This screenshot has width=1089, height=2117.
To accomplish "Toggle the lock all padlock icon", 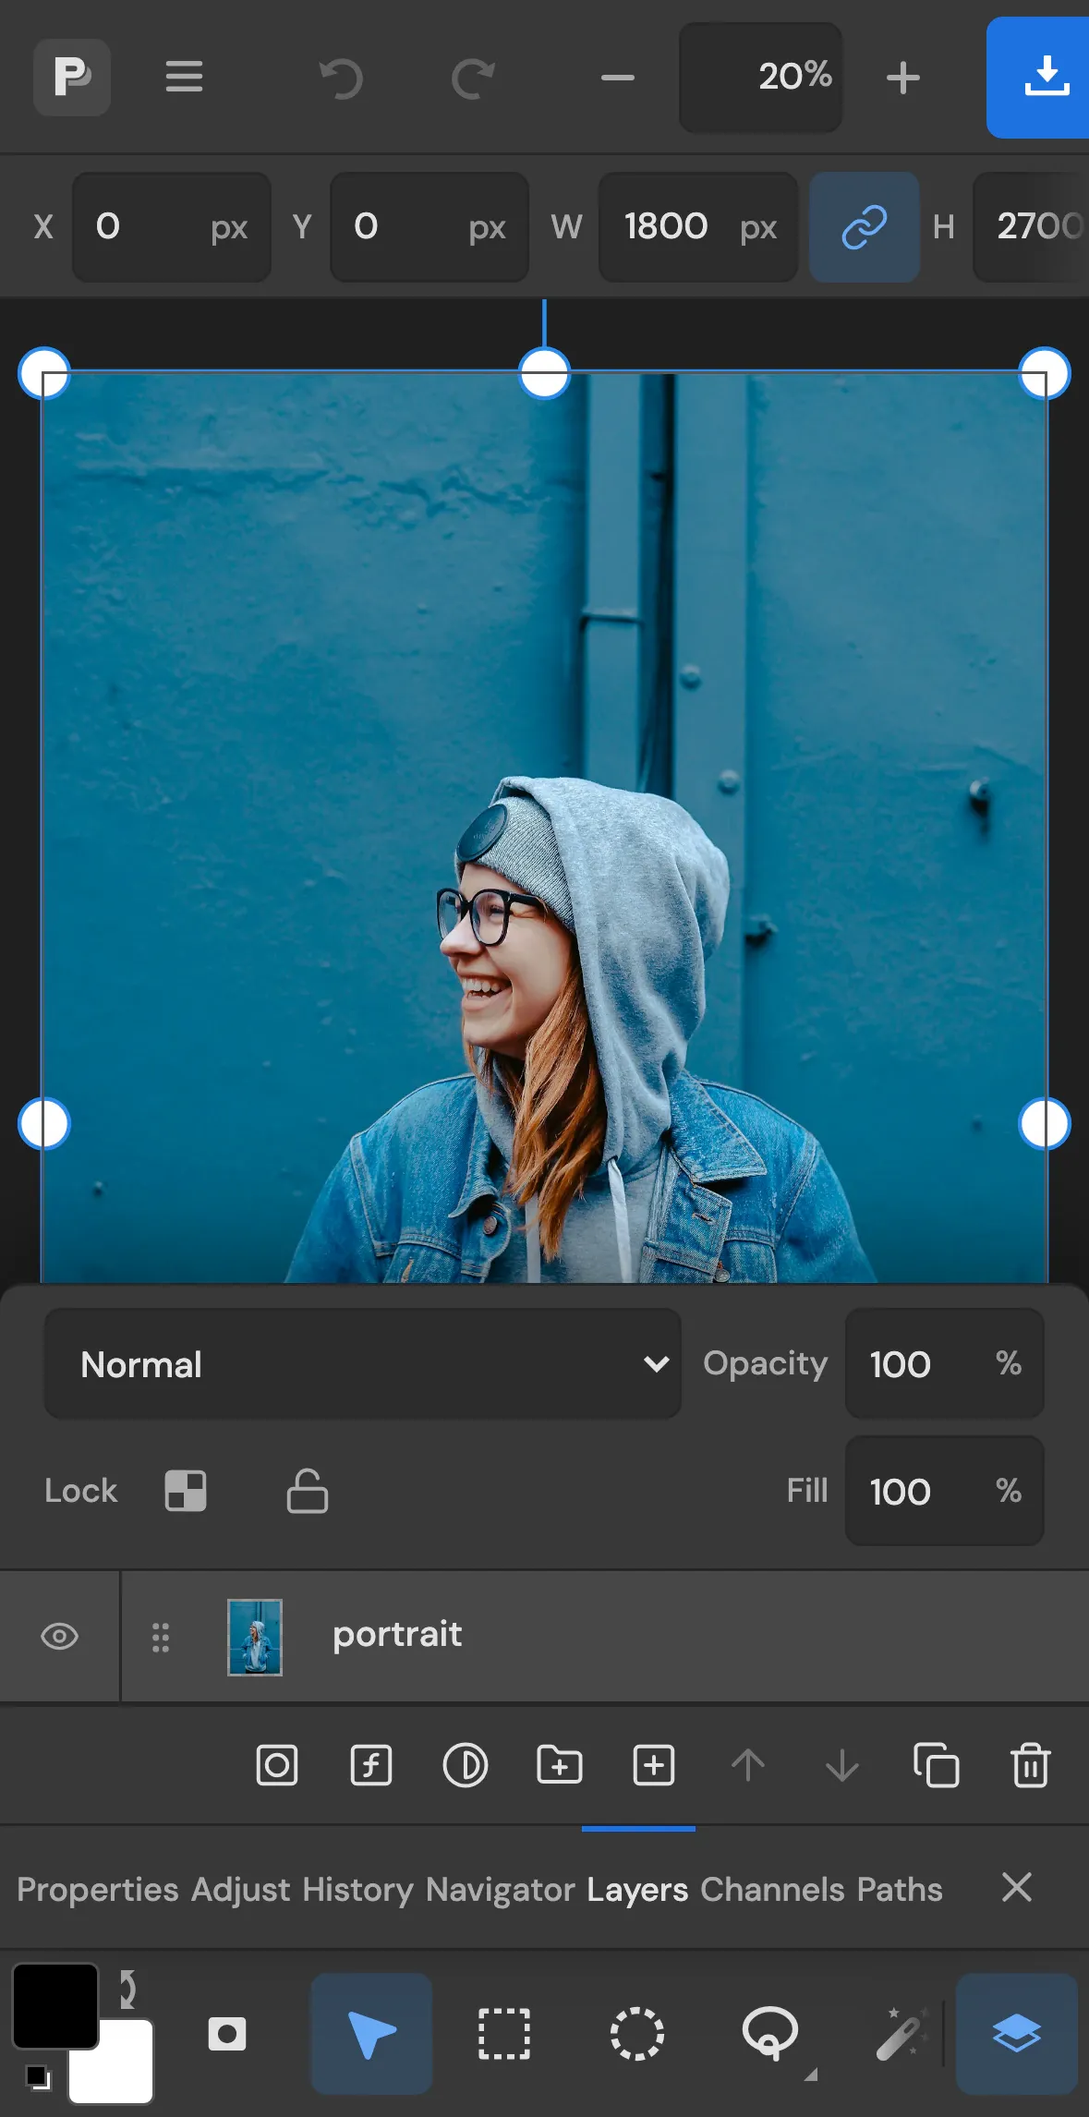I will 308,1491.
